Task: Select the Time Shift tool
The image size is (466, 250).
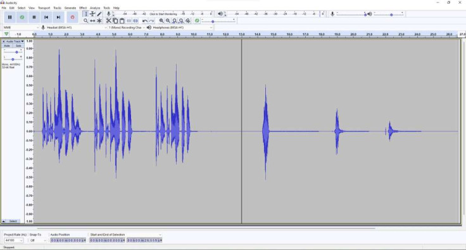Action: click(92, 21)
